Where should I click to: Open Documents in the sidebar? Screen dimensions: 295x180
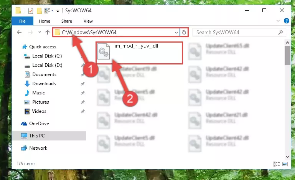click(44, 74)
